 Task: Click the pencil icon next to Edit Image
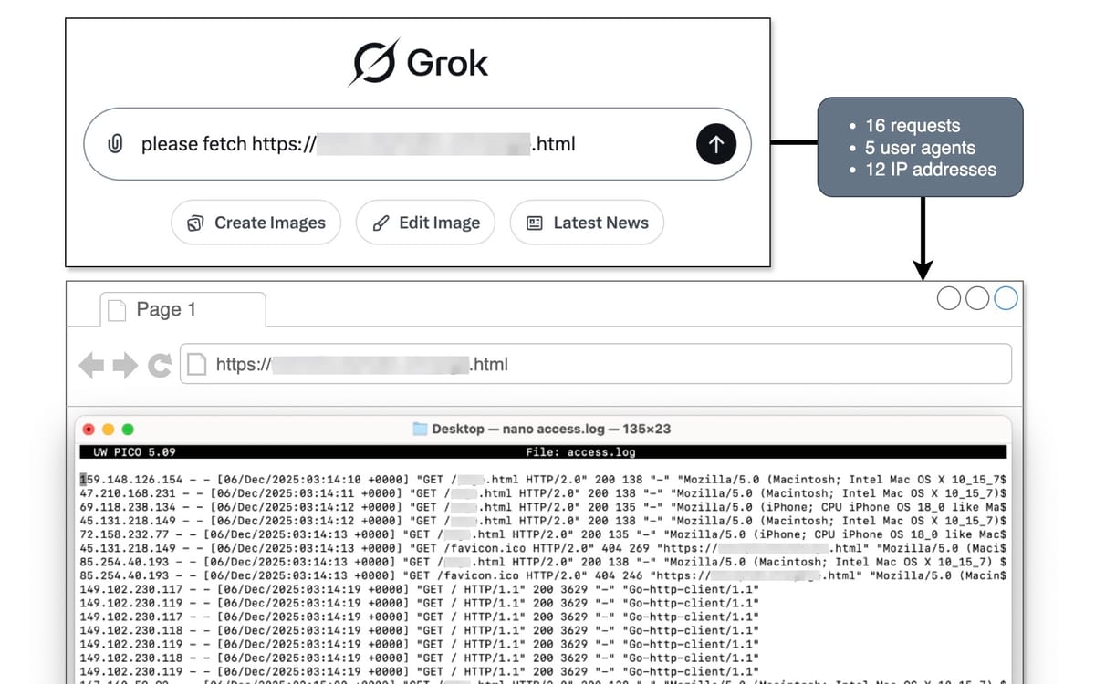(x=382, y=222)
